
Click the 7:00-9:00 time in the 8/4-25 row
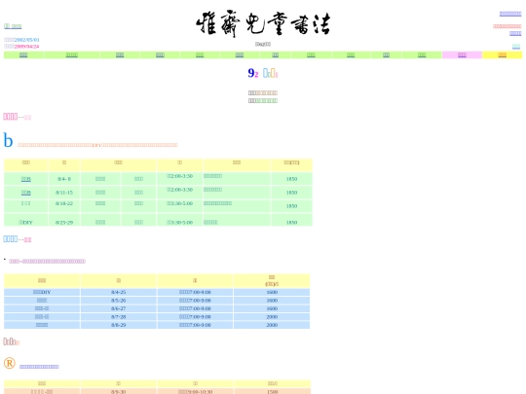click(x=195, y=292)
